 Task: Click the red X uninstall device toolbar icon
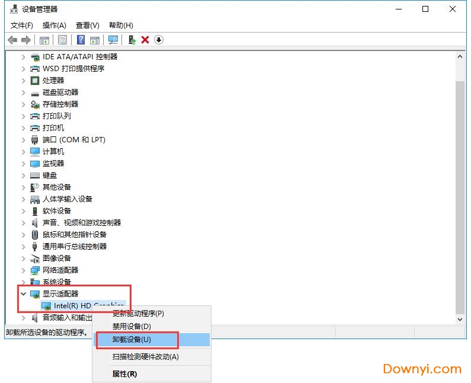coord(145,40)
